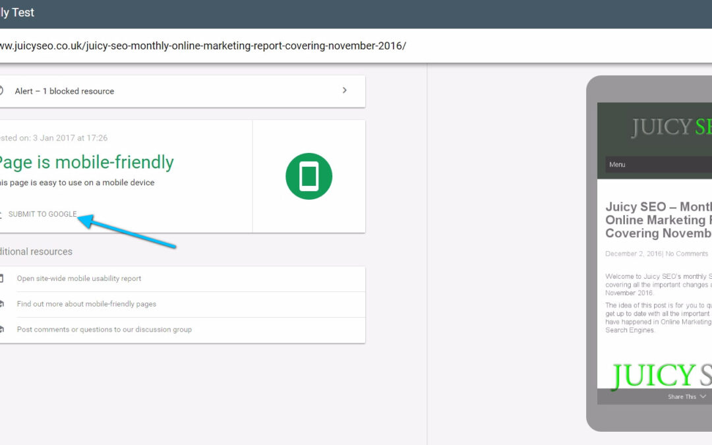The width and height of the screenshot is (712, 445).
Task: Expand Share This chevron in preview
Action: coord(703,396)
